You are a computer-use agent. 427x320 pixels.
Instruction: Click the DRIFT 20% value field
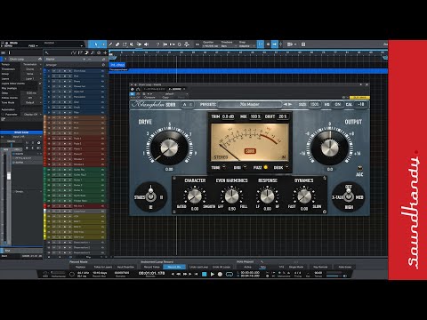point(282,116)
